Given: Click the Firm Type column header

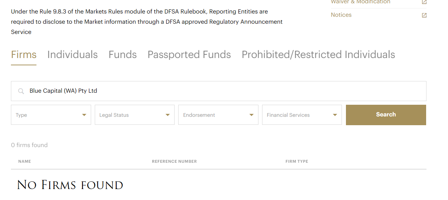Looking at the screenshot, I should [x=297, y=161].
